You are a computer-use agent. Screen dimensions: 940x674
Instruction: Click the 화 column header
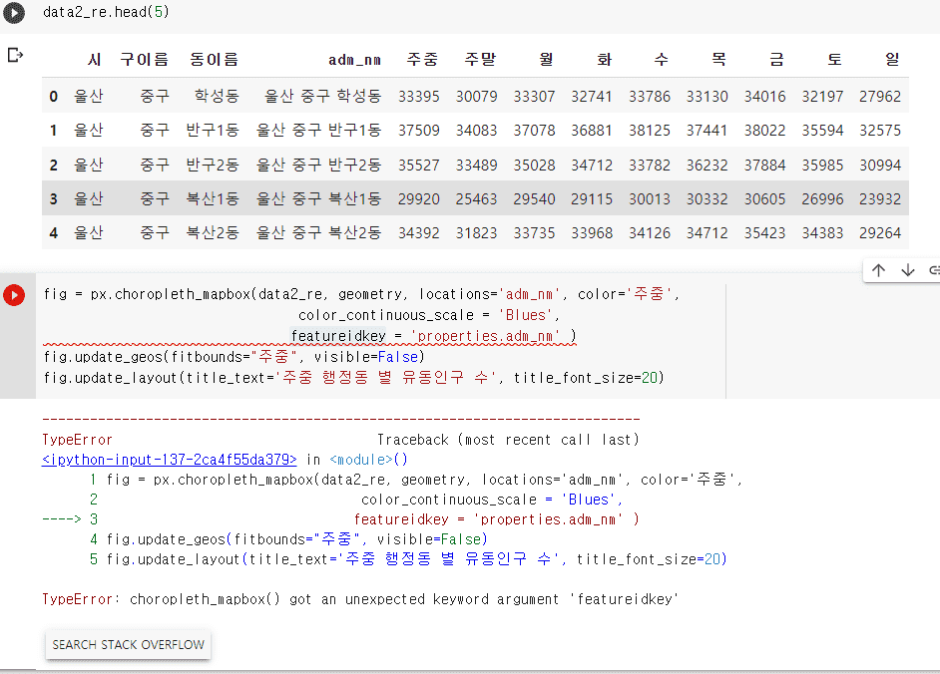tap(604, 59)
